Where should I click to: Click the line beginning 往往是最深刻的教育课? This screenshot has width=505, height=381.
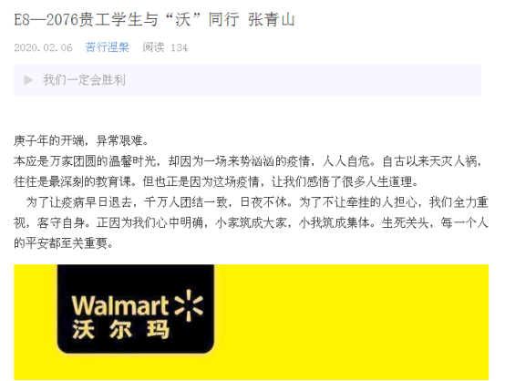pyautogui.click(x=216, y=181)
